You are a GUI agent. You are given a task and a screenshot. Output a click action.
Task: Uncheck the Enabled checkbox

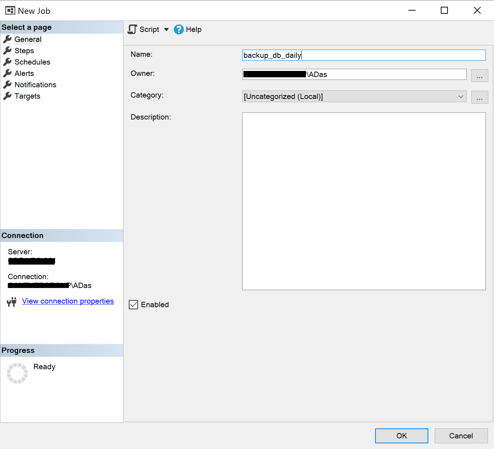133,305
